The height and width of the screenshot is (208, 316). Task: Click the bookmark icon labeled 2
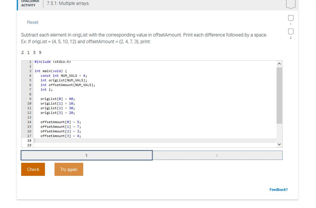click(290, 31)
